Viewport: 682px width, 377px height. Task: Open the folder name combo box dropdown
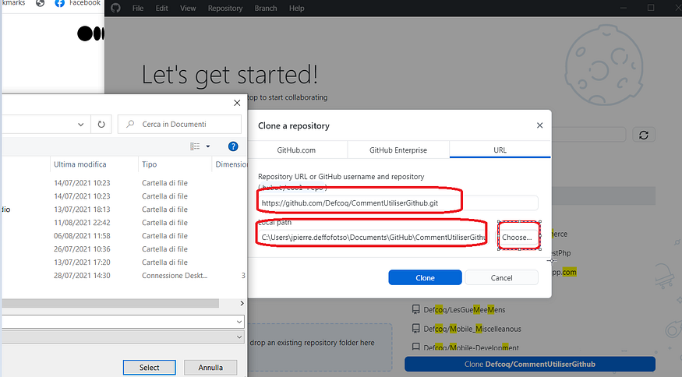(x=239, y=322)
